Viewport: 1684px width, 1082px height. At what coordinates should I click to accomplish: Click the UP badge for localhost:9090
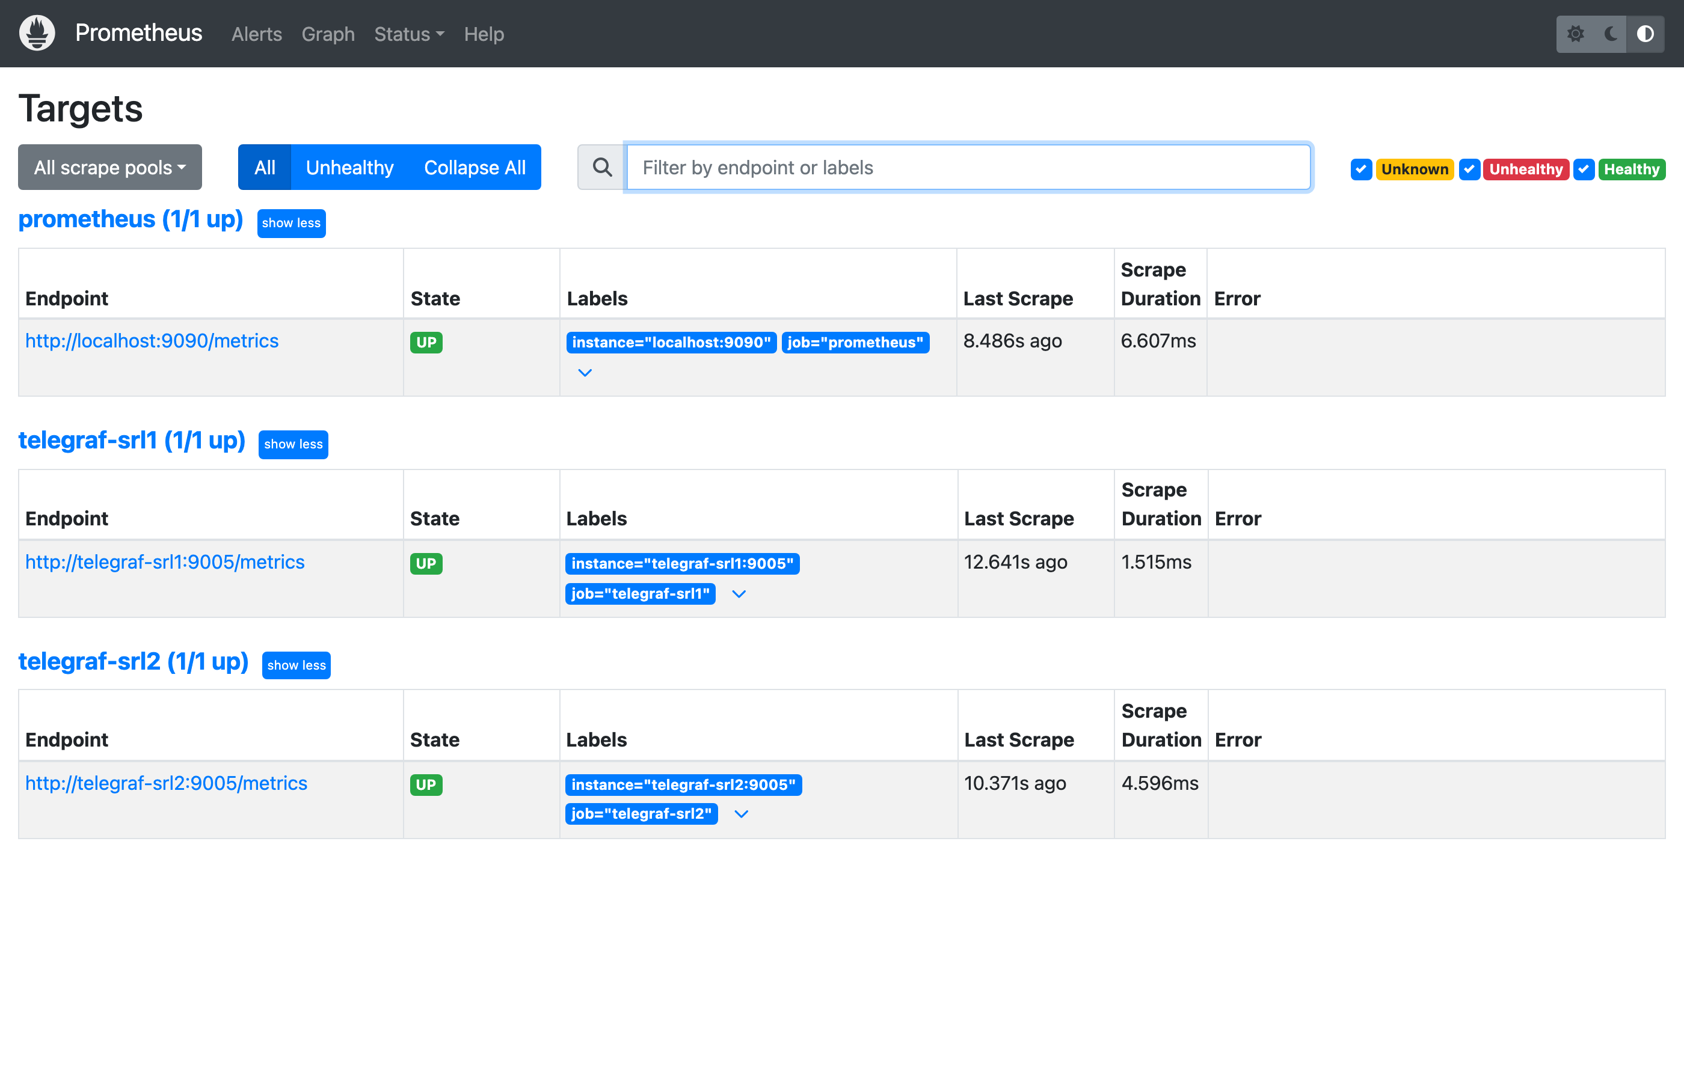click(x=426, y=343)
